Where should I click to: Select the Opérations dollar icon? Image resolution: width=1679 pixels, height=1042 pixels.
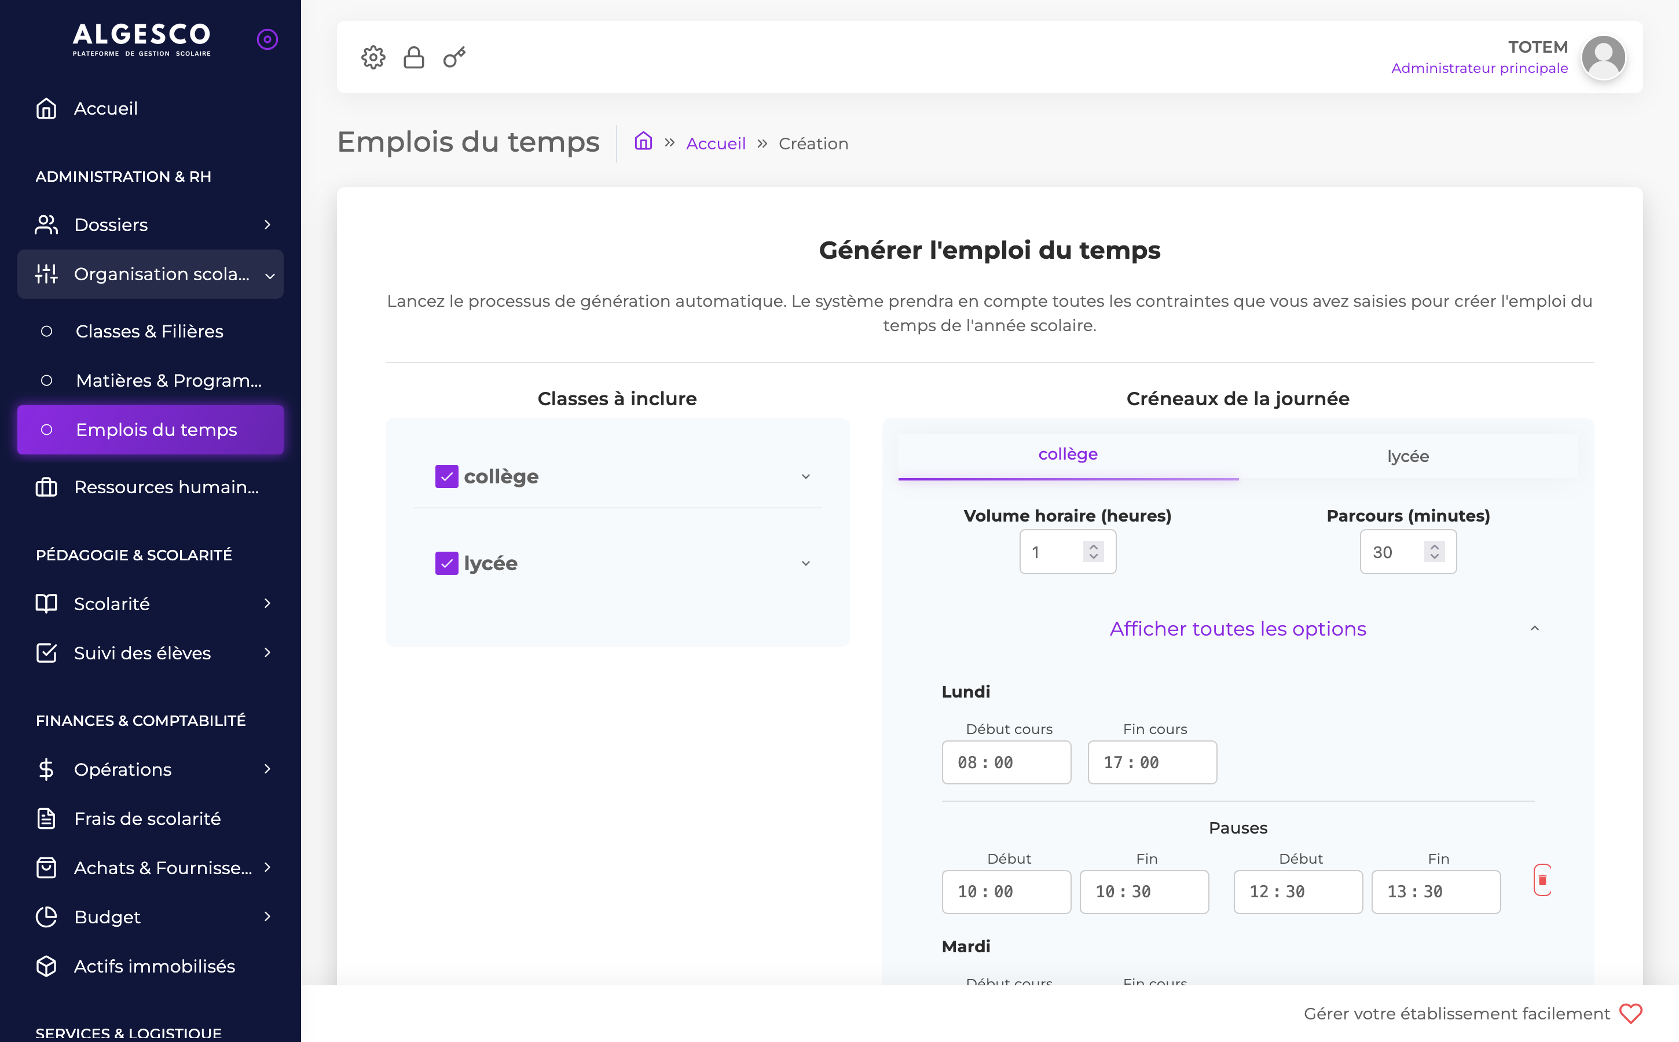pos(46,769)
